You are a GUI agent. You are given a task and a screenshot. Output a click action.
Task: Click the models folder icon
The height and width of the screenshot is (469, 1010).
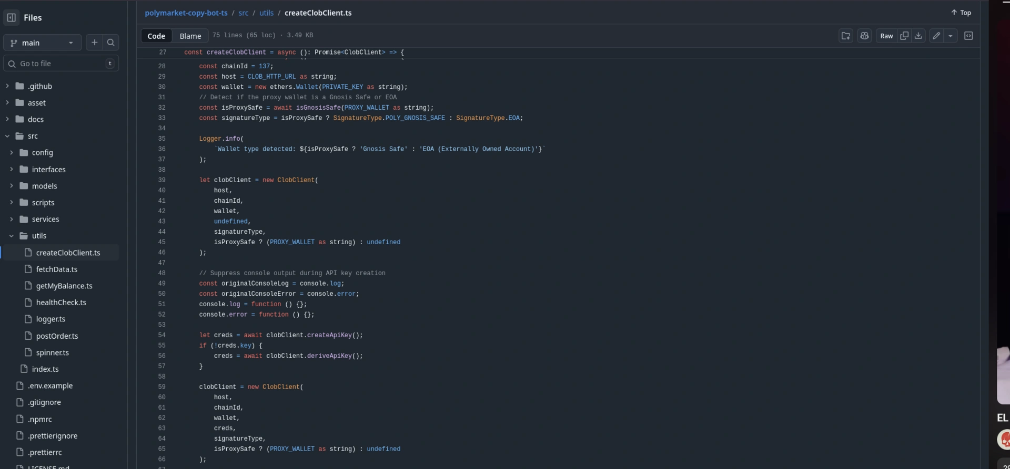coord(24,186)
